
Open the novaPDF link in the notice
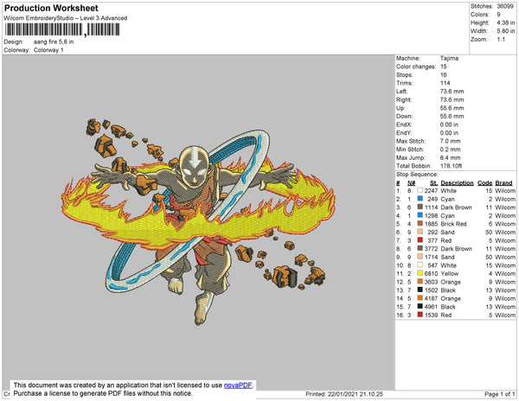point(238,385)
